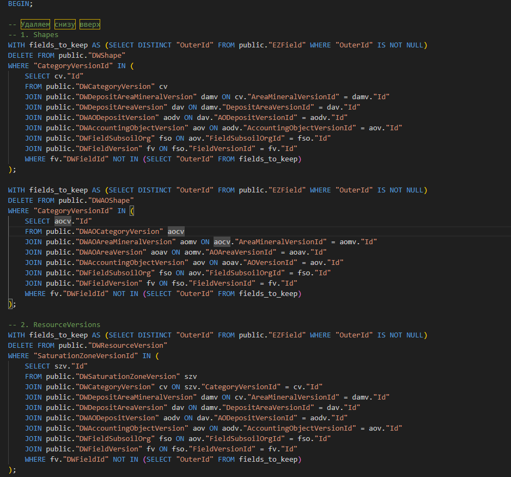Click the highlighted aocv in the SELECT line
Screen dimensions: 511x477
(63, 221)
